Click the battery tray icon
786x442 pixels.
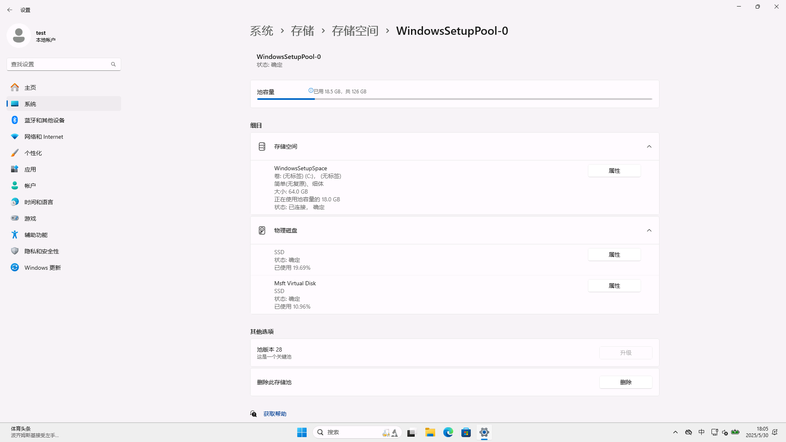(735, 432)
